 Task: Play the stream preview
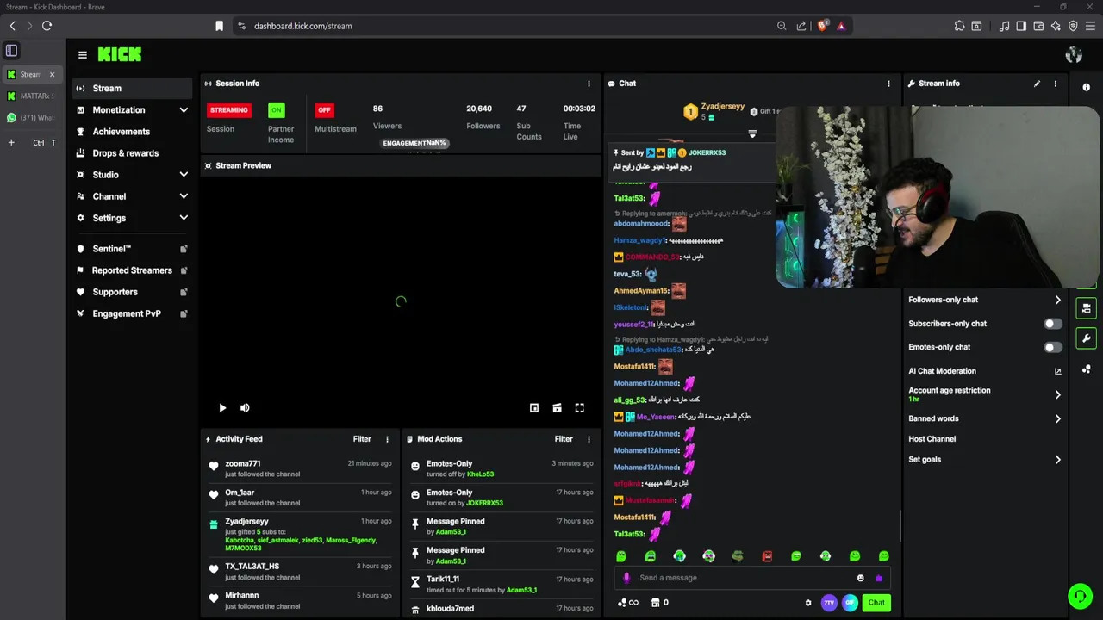point(222,408)
